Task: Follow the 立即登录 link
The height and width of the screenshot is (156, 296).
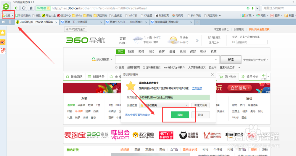Action: pos(197,88)
